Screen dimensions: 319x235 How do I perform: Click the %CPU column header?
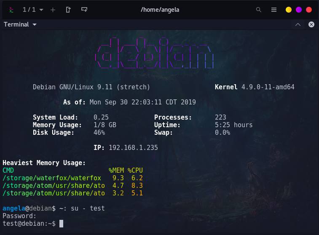tap(135, 171)
